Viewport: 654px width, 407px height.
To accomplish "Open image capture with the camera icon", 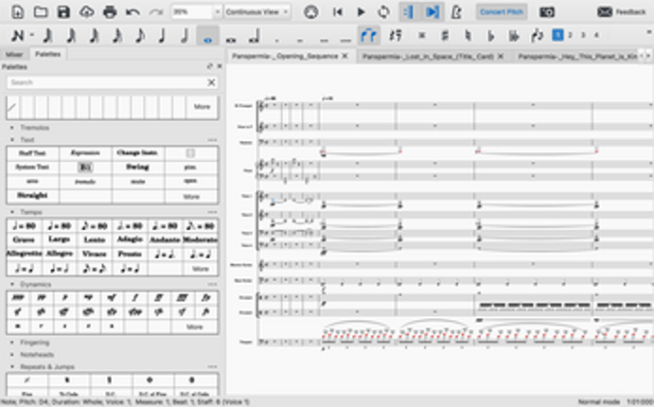I will pos(547,11).
